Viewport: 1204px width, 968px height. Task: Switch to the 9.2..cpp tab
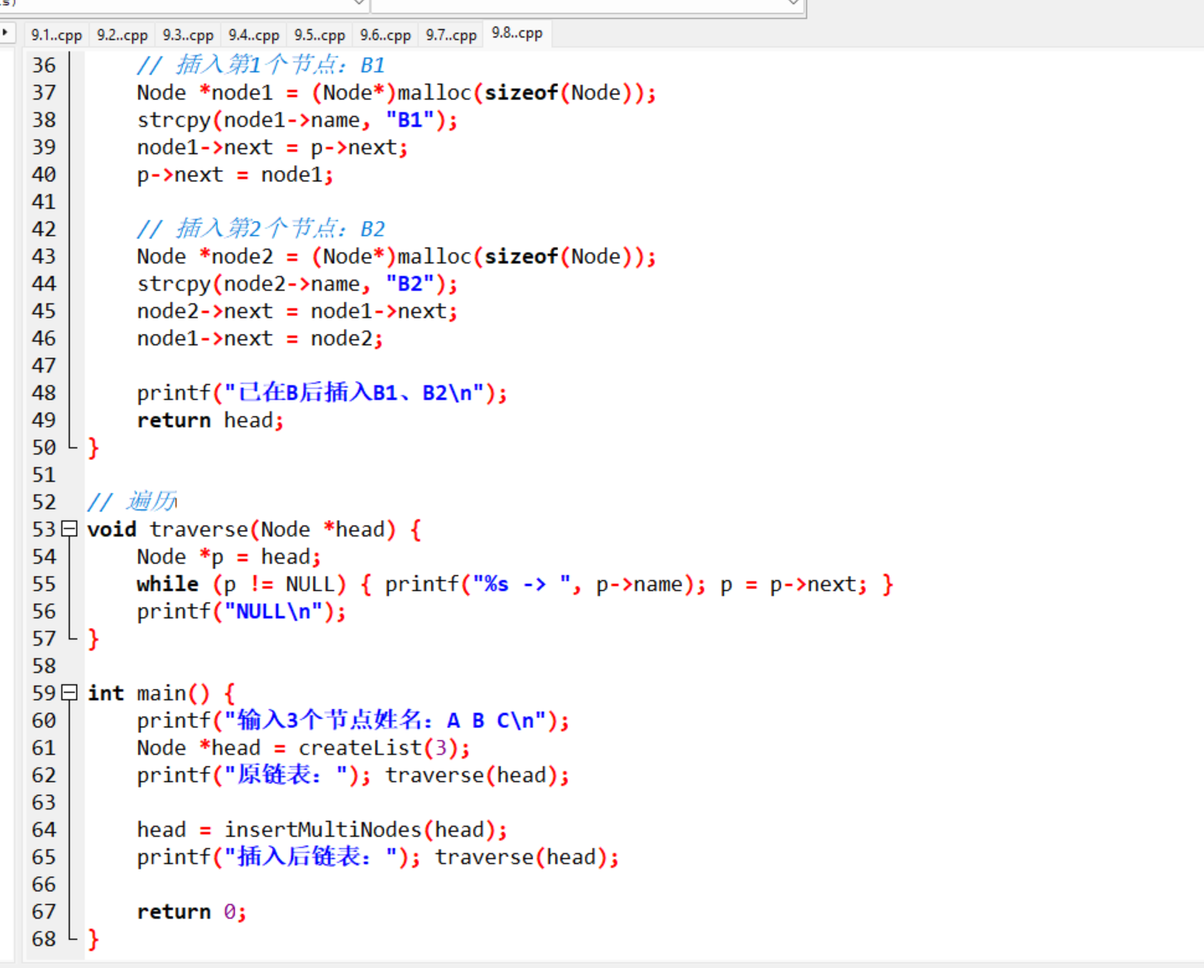point(122,35)
